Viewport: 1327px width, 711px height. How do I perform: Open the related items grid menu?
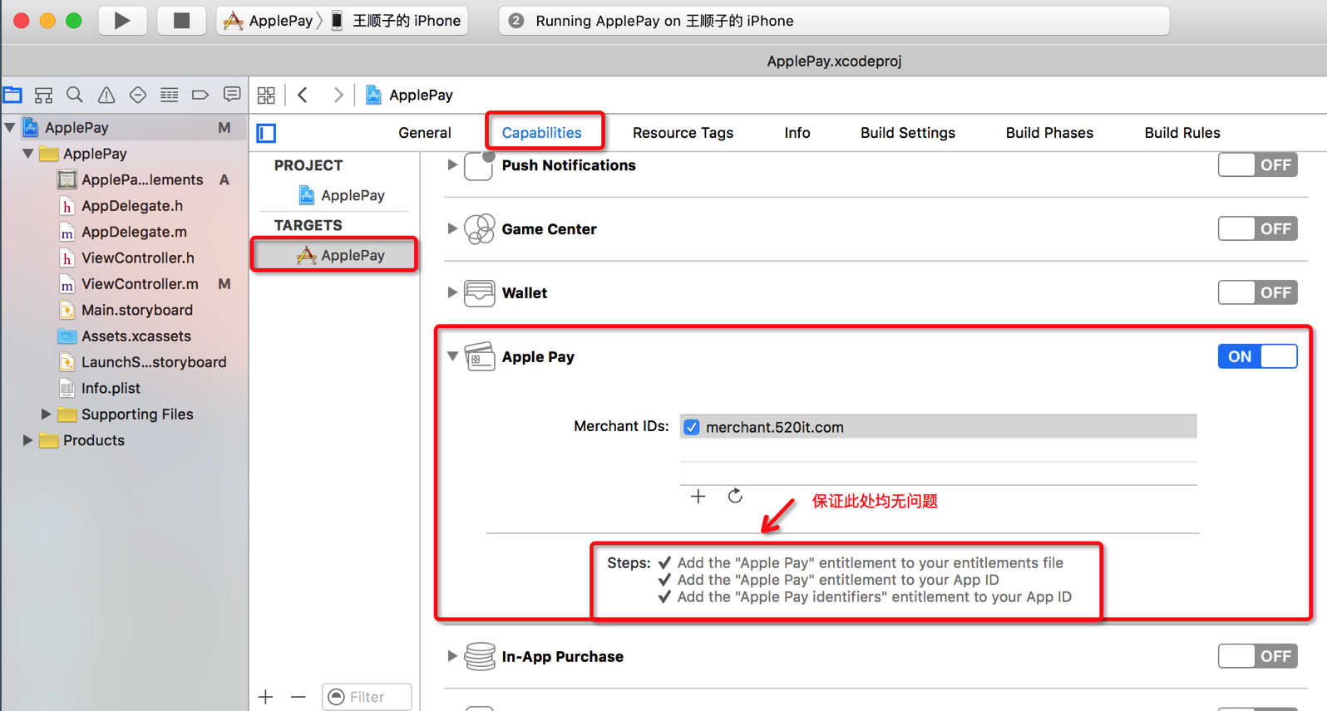(266, 95)
